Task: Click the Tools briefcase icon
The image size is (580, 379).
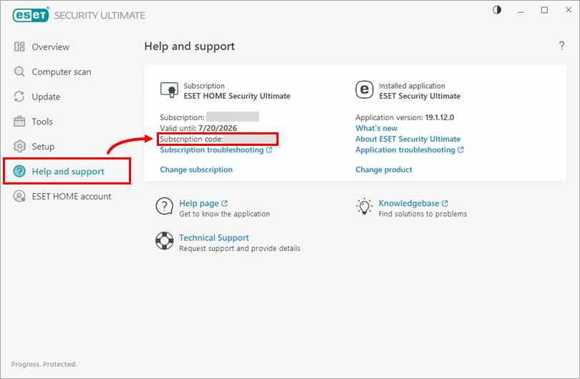Action: point(19,122)
